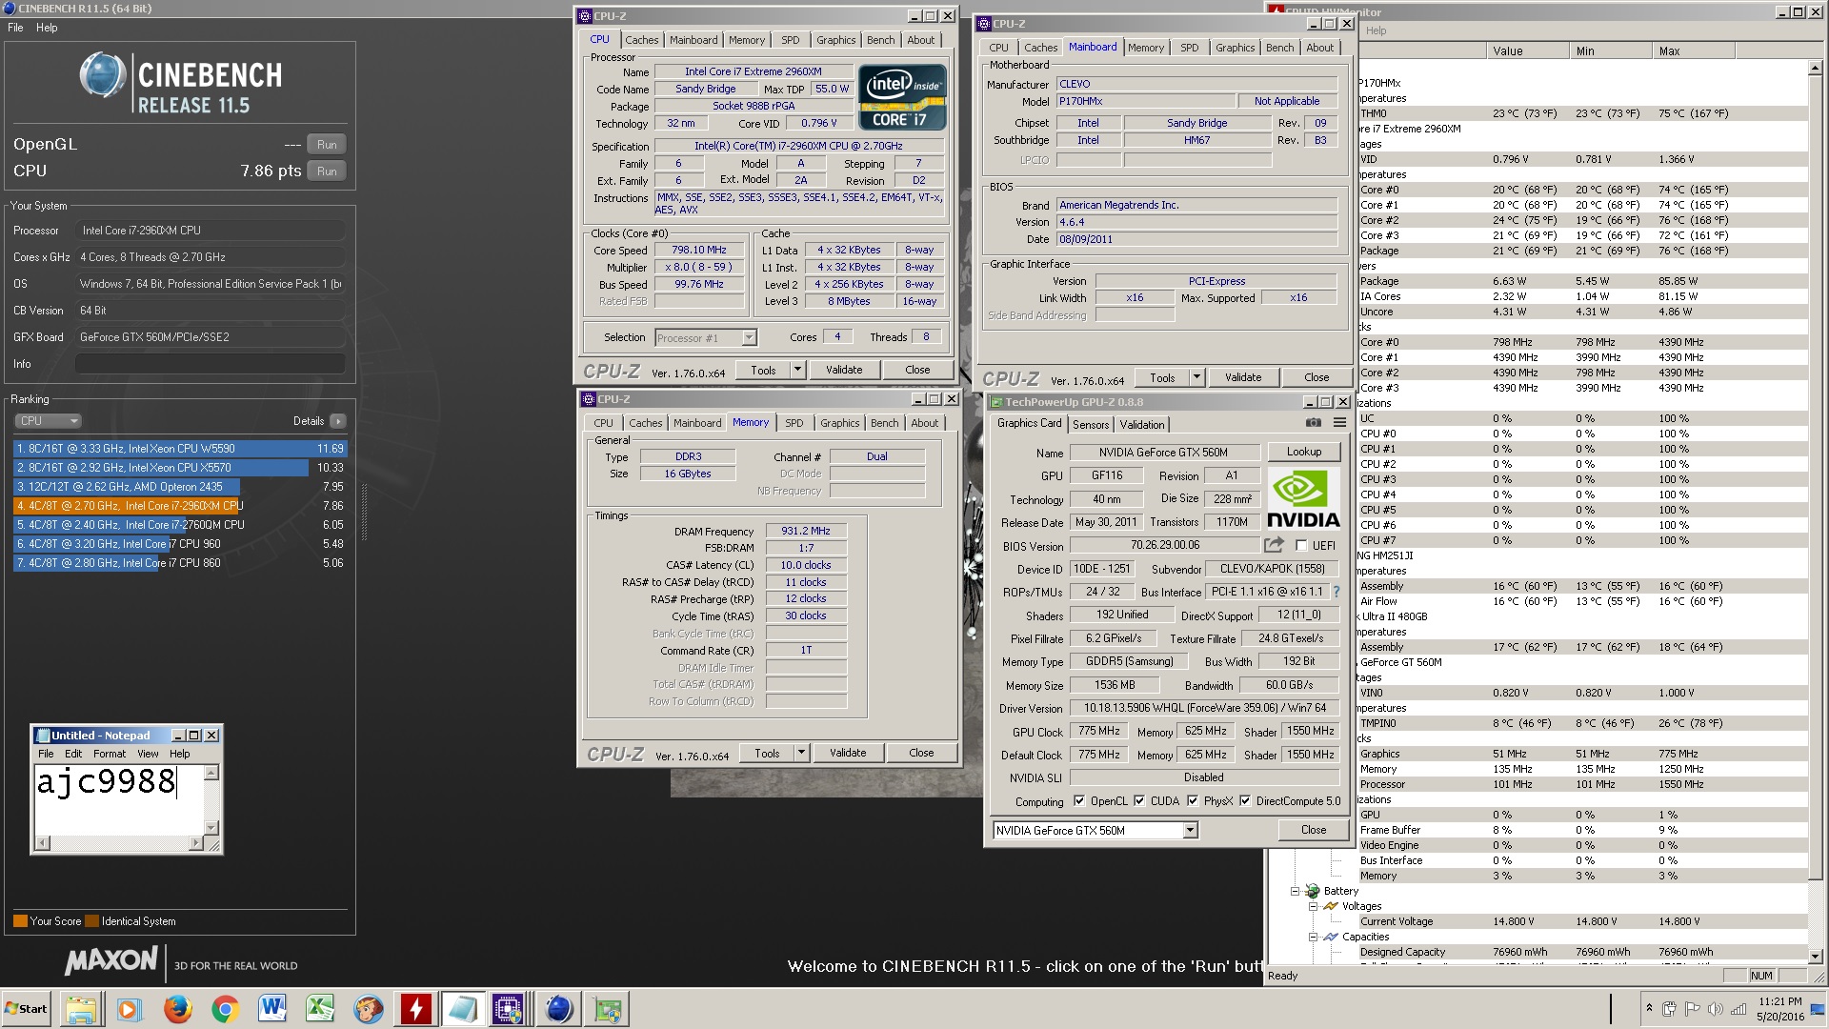Open the monkey-face app on taskbar
This screenshot has width=1829, height=1029.
(368, 1009)
